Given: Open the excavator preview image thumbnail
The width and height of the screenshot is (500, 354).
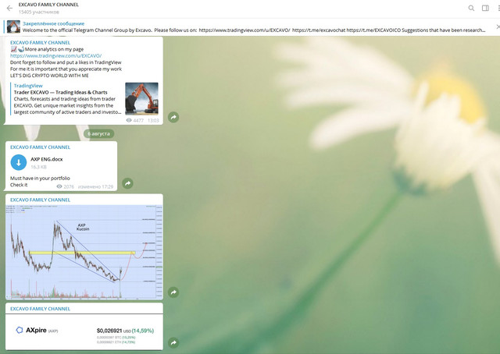Looking at the screenshot, I should 141,98.
